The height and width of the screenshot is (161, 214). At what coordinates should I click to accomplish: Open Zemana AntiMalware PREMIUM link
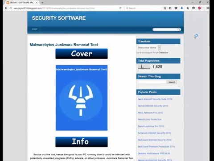pyautogui.click(x=154, y=153)
